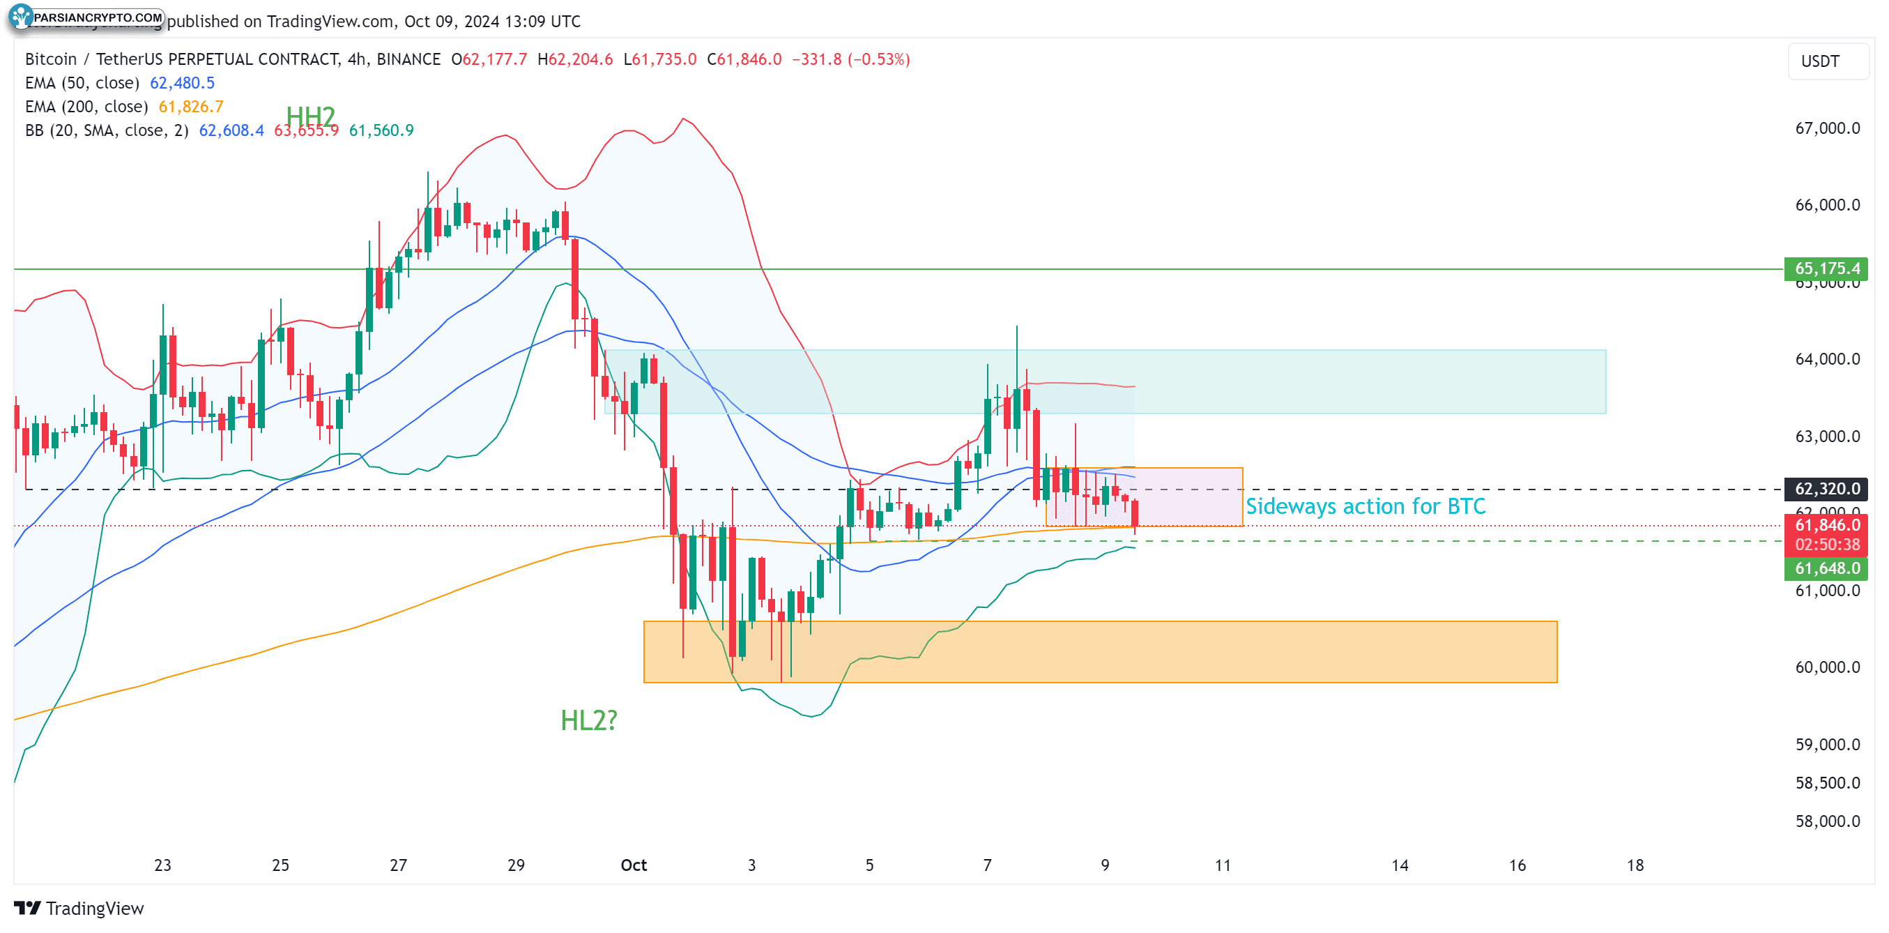Image resolution: width=1889 pixels, height=933 pixels.
Task: Click the 60,000.0 price axis label
Action: coord(1827,667)
